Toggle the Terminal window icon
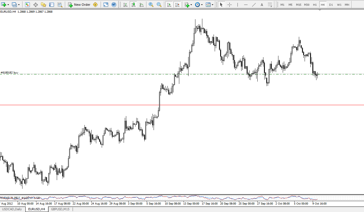 click(x=52, y=5)
